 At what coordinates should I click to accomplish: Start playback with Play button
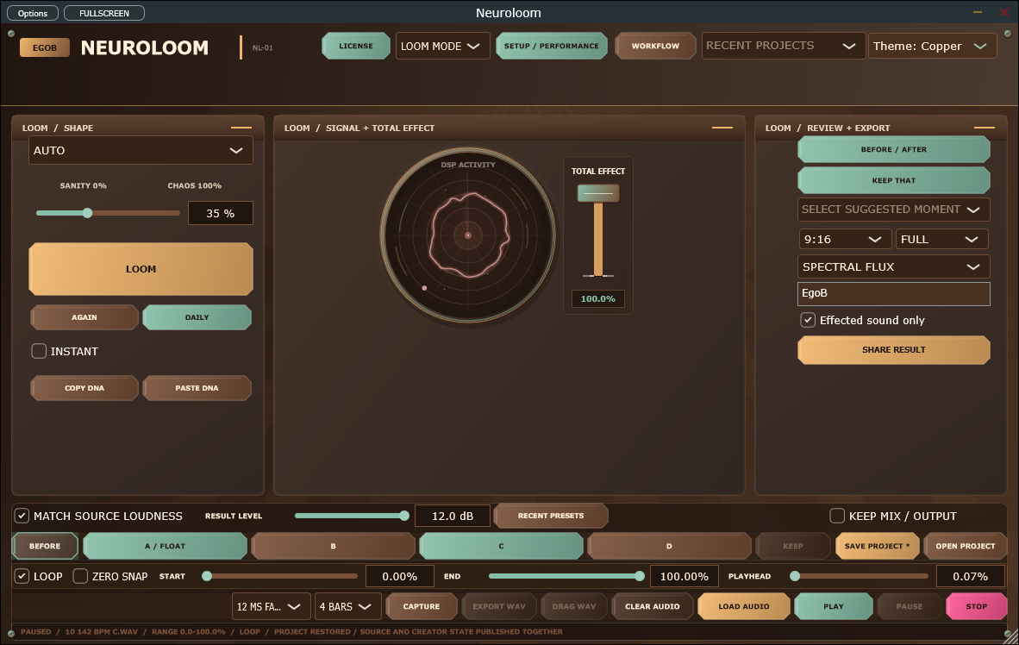[833, 606]
